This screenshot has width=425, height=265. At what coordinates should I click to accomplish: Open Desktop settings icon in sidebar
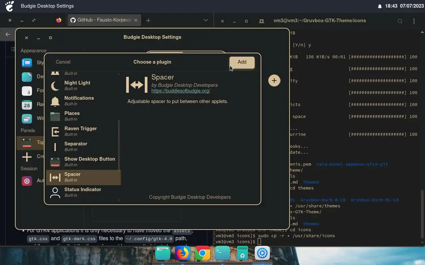click(x=27, y=77)
